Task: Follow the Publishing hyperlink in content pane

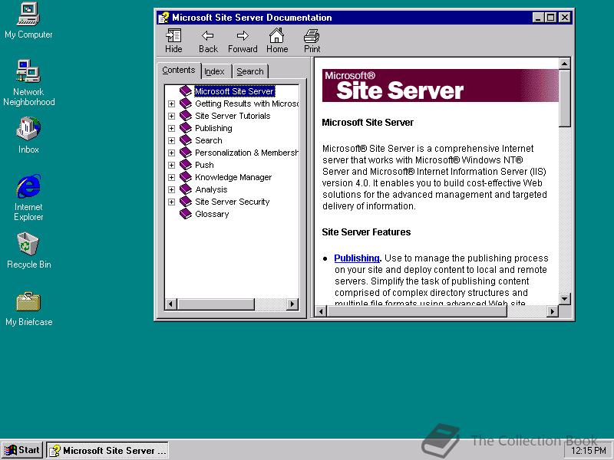Action: (x=357, y=258)
